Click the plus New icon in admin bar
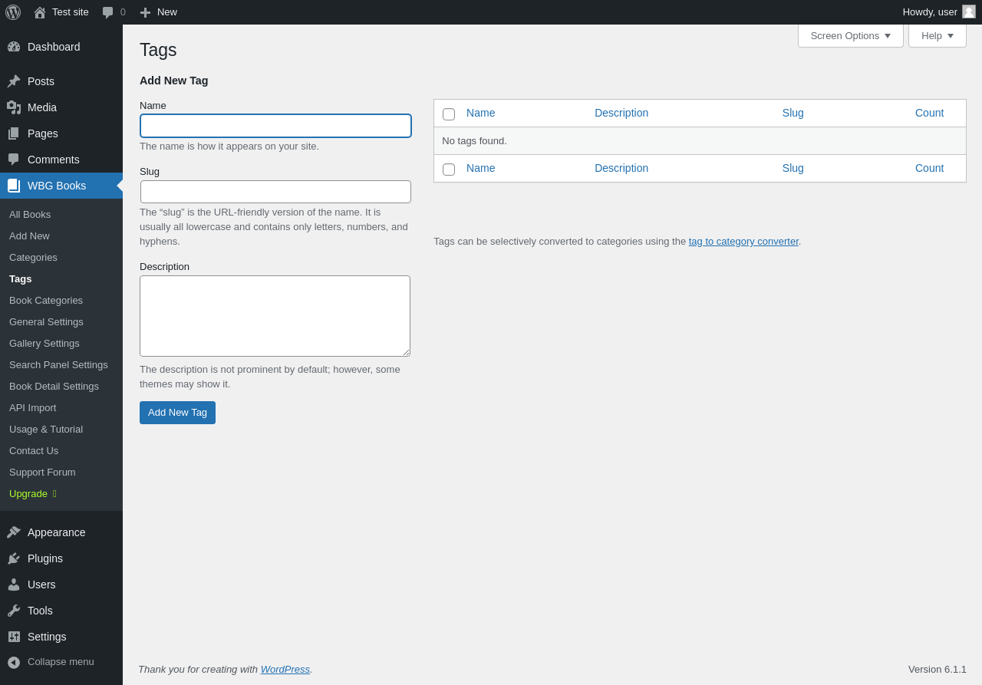Viewport: 982px width, 685px height. 145,12
